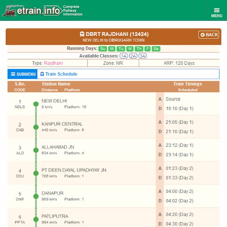Open DANAPUR station entry
This screenshot has height=227, width=227.
tap(52, 193)
